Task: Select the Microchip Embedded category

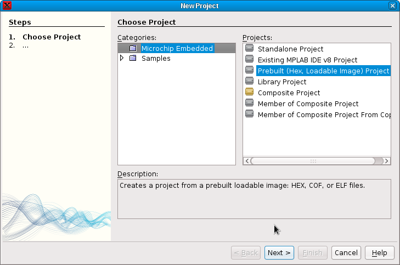Action: click(177, 48)
